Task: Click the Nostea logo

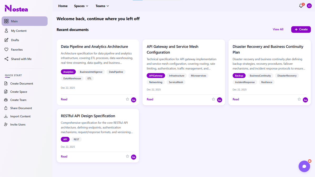Action: (x=16, y=8)
